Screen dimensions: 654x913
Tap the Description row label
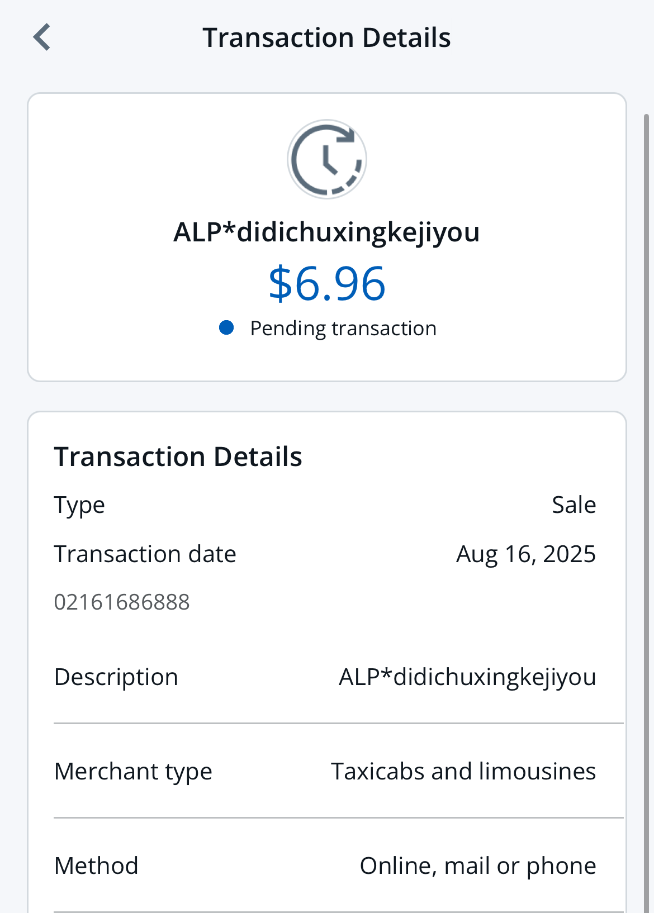116,677
